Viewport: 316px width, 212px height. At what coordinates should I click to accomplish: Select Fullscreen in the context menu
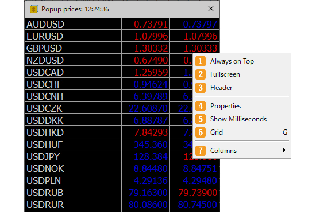pyautogui.click(x=226, y=74)
